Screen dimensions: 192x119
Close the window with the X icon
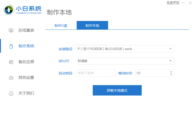pyautogui.click(x=190, y=3)
